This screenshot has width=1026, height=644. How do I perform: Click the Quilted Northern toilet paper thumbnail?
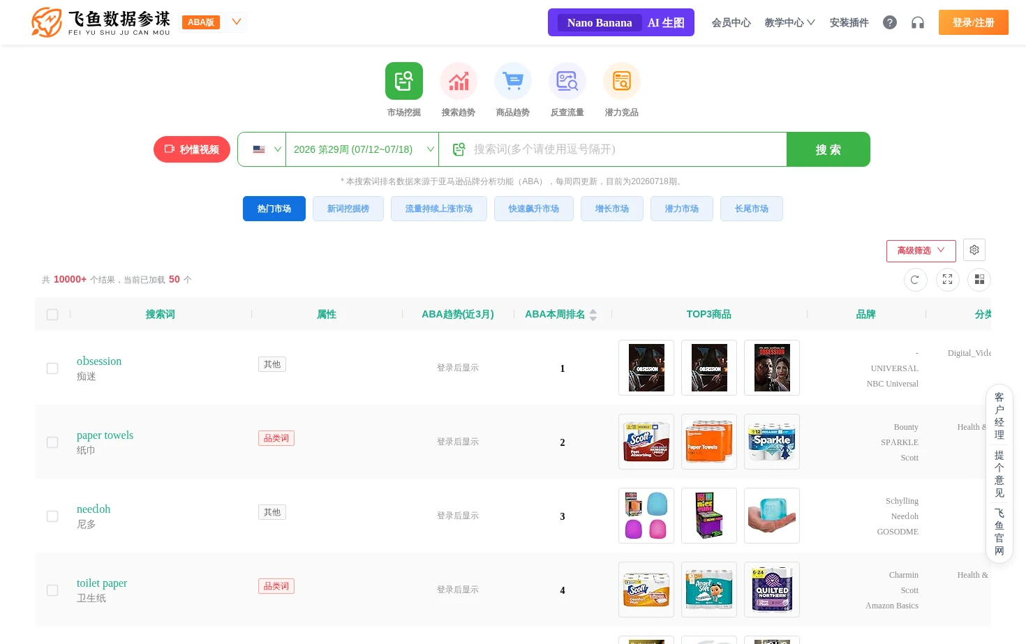pos(772,590)
